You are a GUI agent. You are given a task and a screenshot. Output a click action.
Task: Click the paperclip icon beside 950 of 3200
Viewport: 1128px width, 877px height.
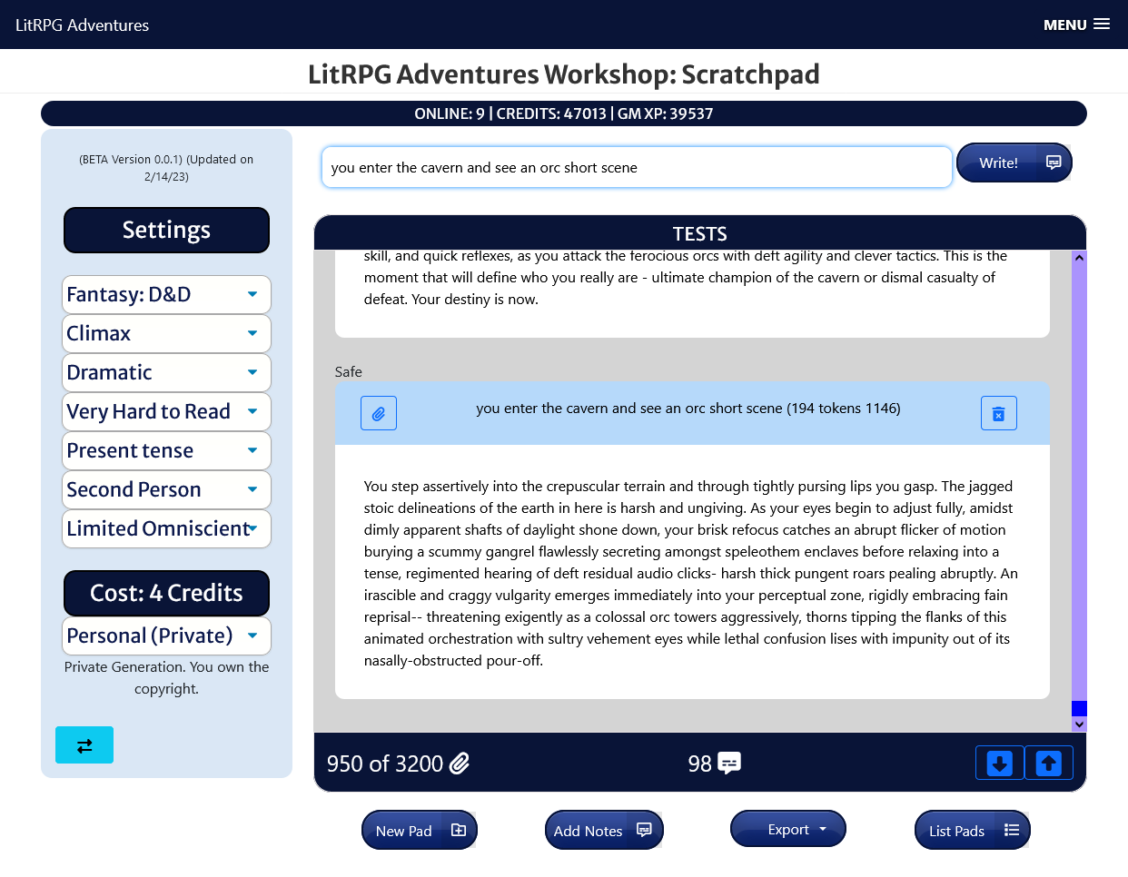pos(460,764)
